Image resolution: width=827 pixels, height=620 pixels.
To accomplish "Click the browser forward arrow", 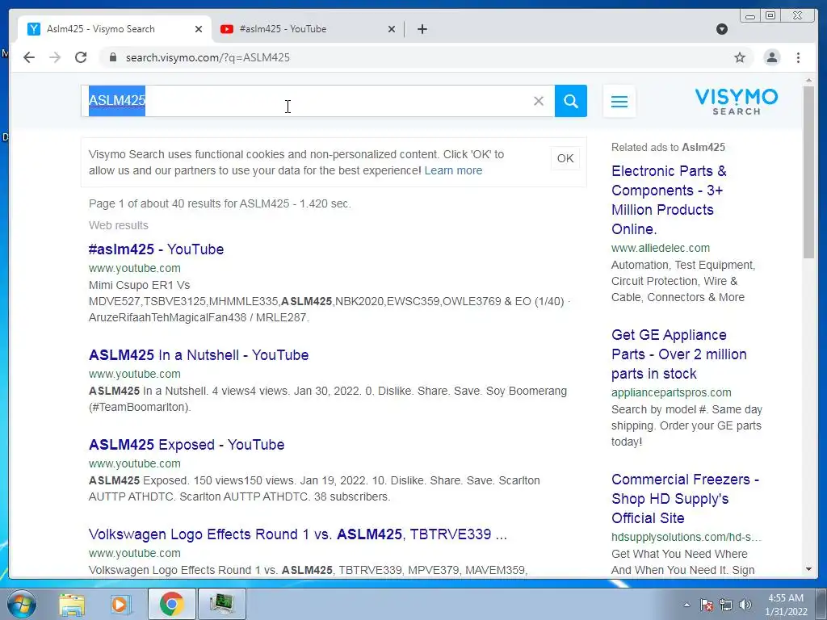I will click(55, 57).
